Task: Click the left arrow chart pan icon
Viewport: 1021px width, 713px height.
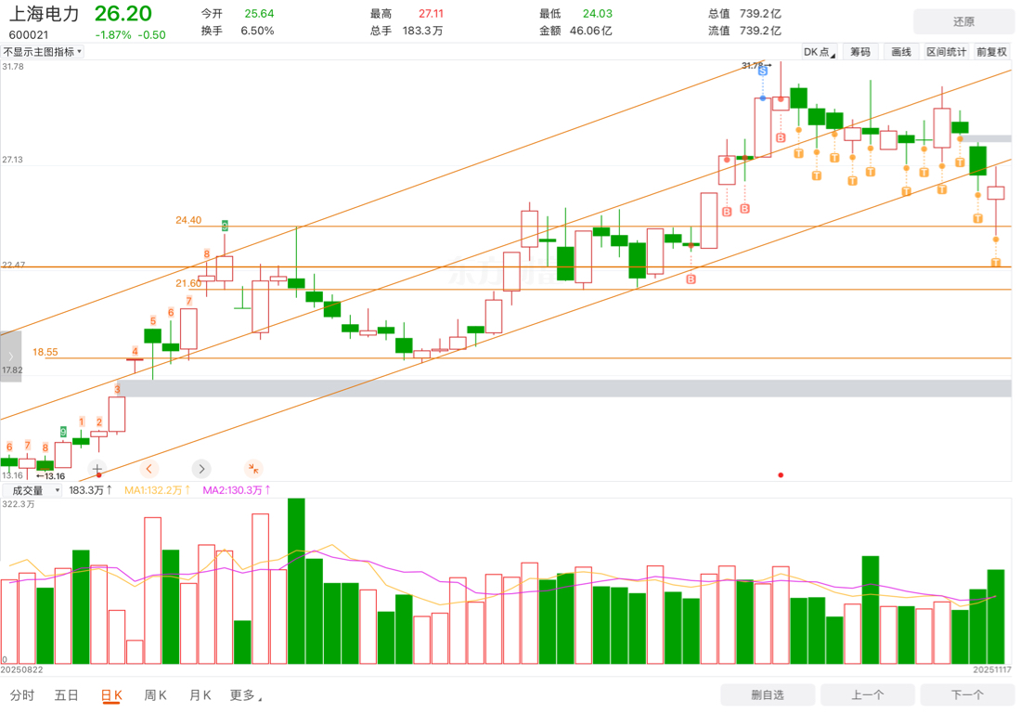Action: [149, 469]
